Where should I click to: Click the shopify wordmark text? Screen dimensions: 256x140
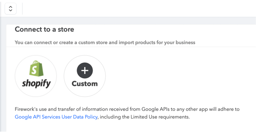click(36, 84)
